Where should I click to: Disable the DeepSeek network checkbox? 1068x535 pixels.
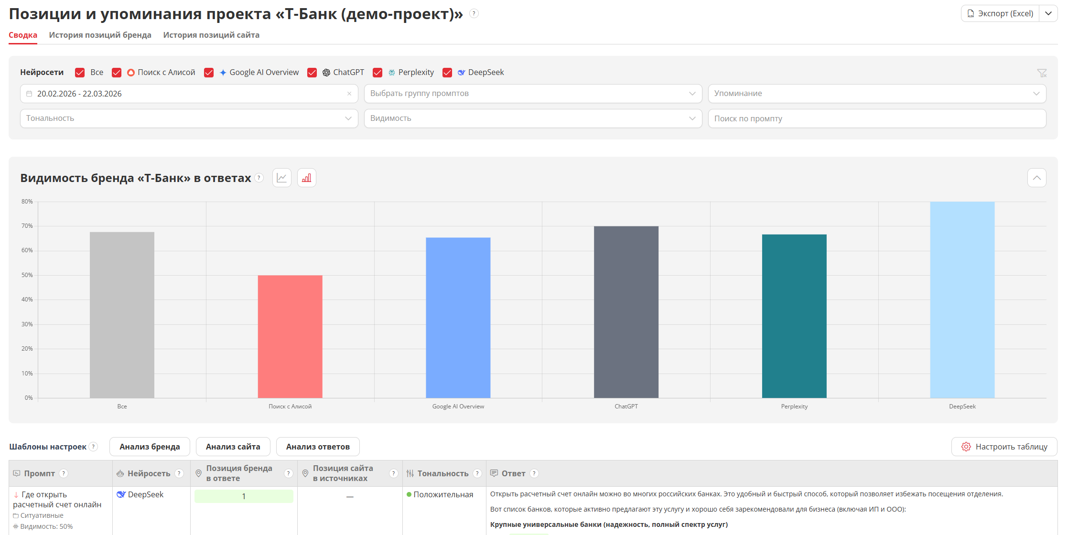[447, 73]
